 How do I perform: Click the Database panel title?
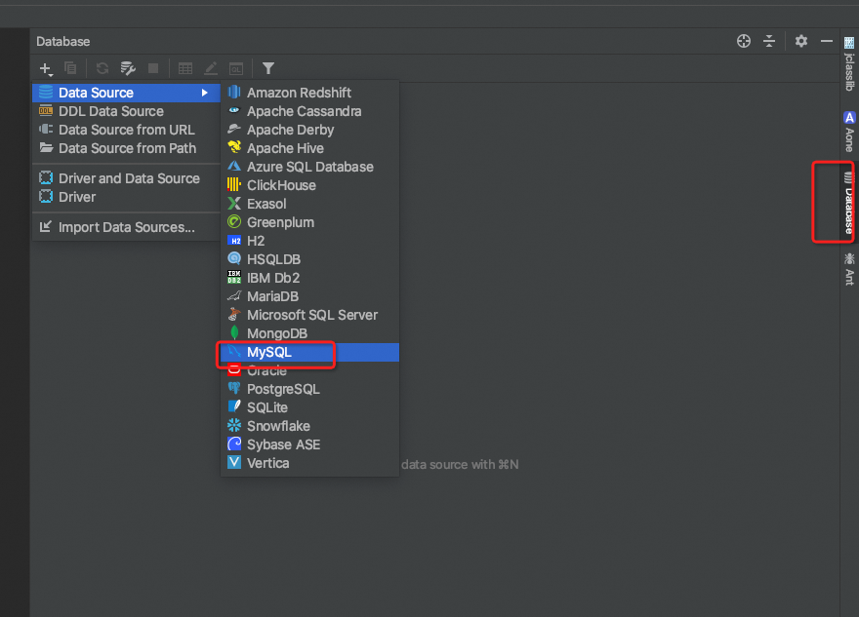point(63,42)
